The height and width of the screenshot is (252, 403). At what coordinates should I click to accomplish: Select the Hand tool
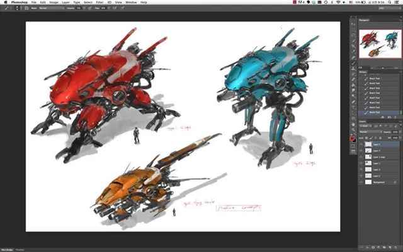click(353, 125)
